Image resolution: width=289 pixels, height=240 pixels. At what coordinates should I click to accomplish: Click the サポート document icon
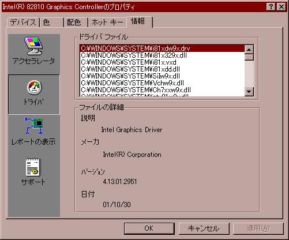[33, 167]
